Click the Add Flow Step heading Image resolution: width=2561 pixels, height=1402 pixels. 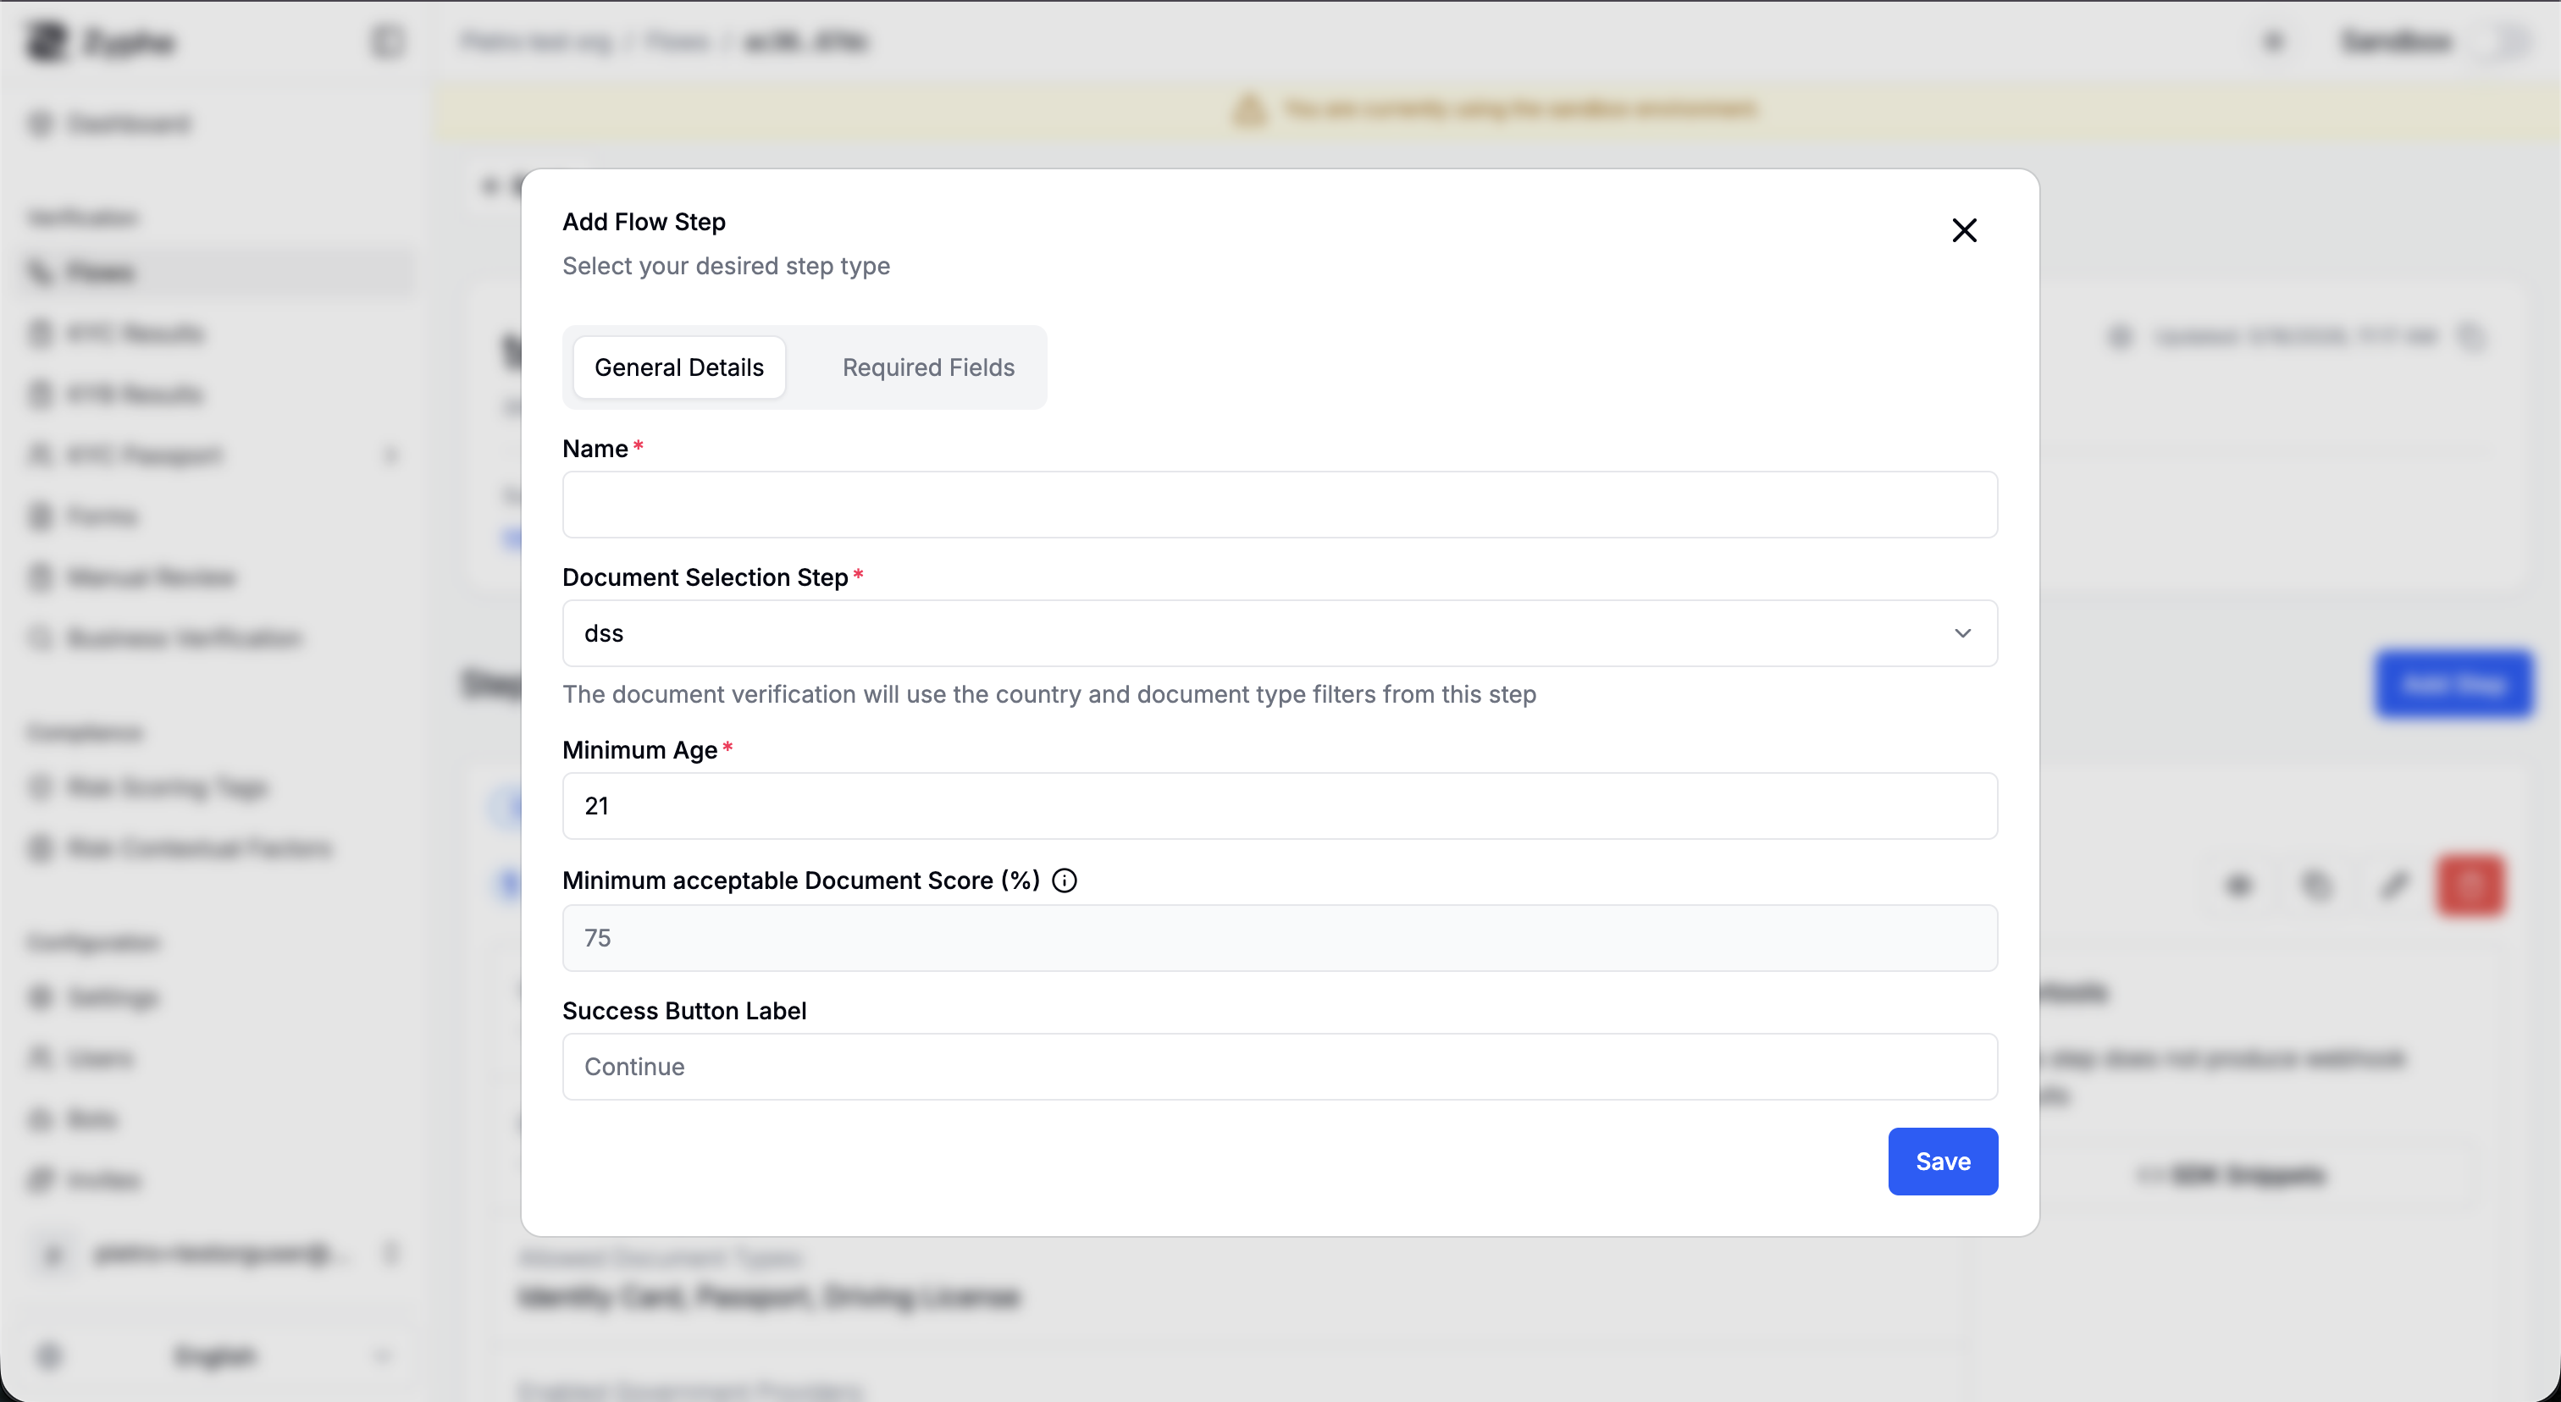644,222
